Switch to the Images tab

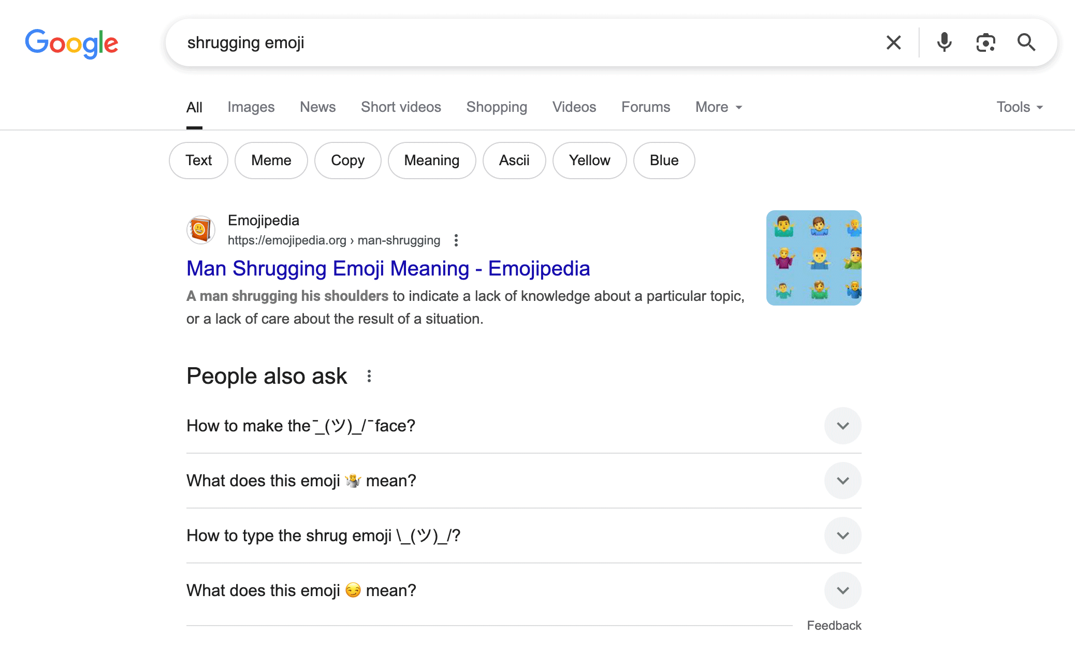tap(251, 107)
